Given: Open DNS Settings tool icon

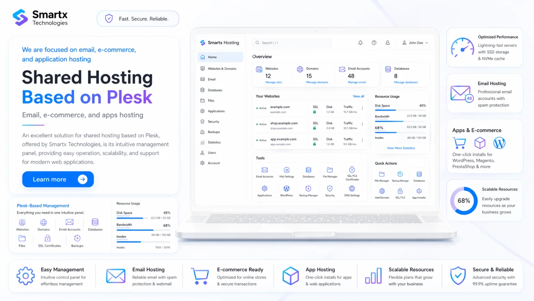Looking at the screenshot, I should point(352,189).
